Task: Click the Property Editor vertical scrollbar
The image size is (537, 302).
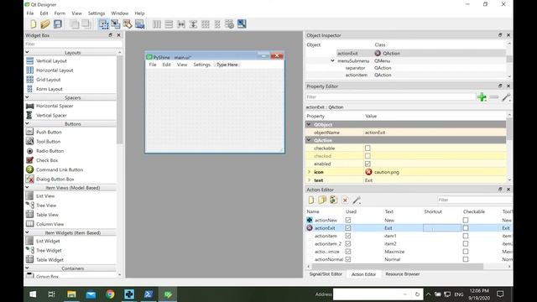Action: [x=509, y=128]
